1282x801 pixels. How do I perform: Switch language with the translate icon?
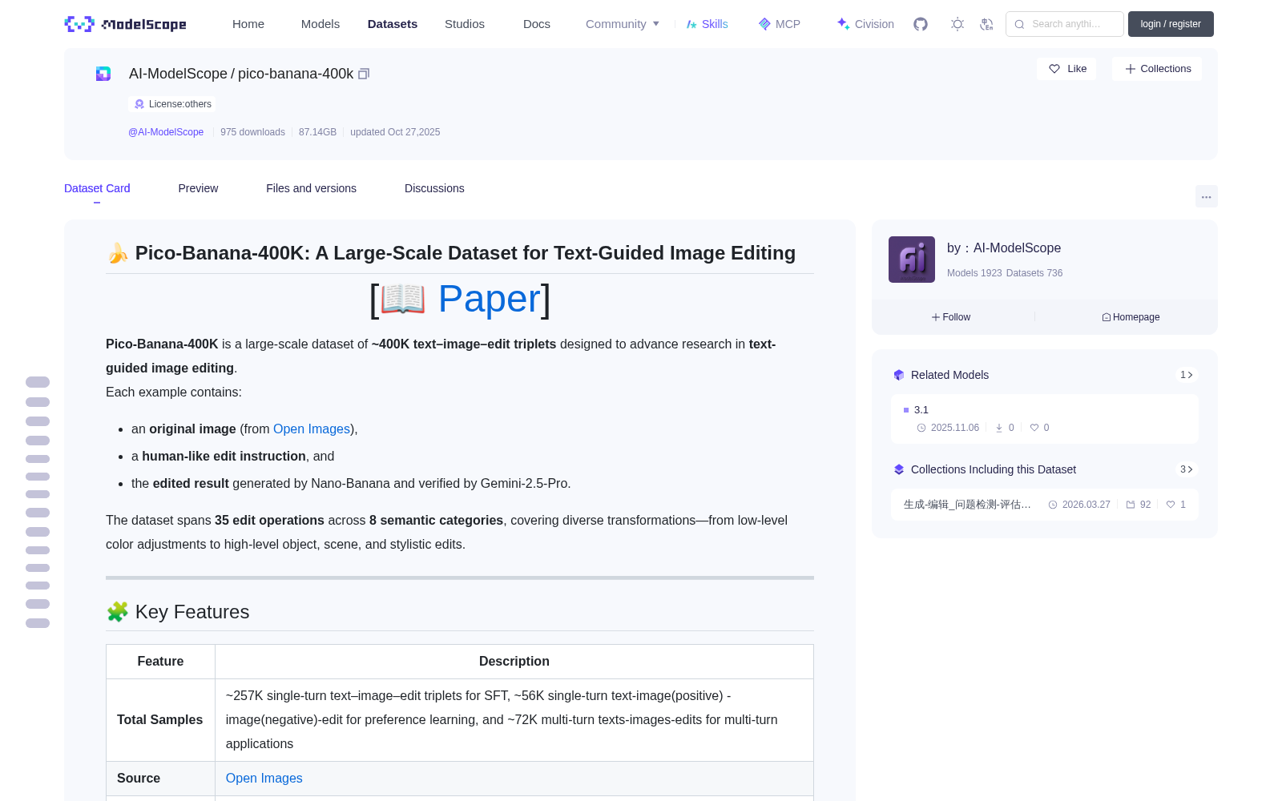[x=986, y=24]
